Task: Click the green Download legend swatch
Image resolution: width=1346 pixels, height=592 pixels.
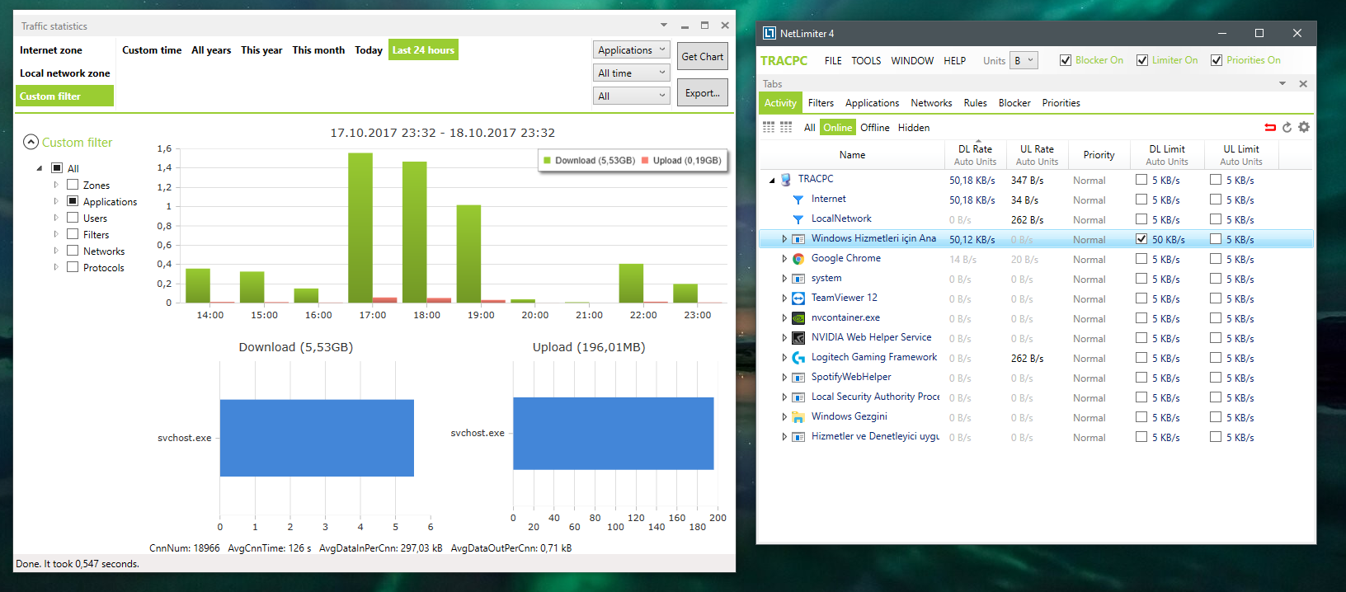Action: pos(547,161)
